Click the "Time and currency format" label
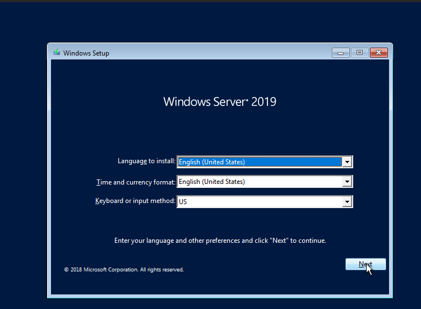The image size is (421, 309). pyautogui.click(x=136, y=182)
